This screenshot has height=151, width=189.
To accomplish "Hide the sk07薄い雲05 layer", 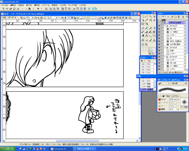I will (x=159, y=45).
